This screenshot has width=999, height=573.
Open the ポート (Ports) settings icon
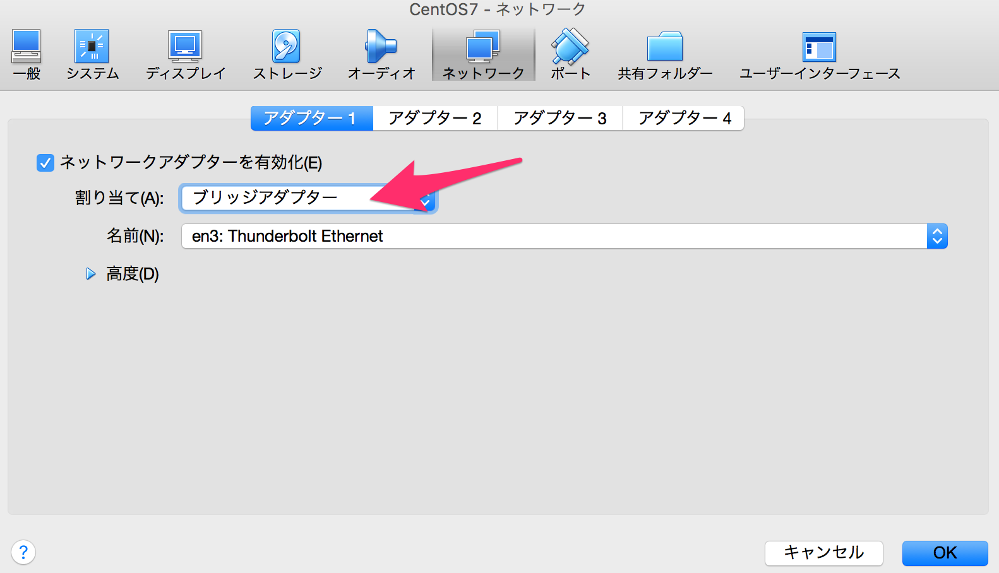coord(570,54)
